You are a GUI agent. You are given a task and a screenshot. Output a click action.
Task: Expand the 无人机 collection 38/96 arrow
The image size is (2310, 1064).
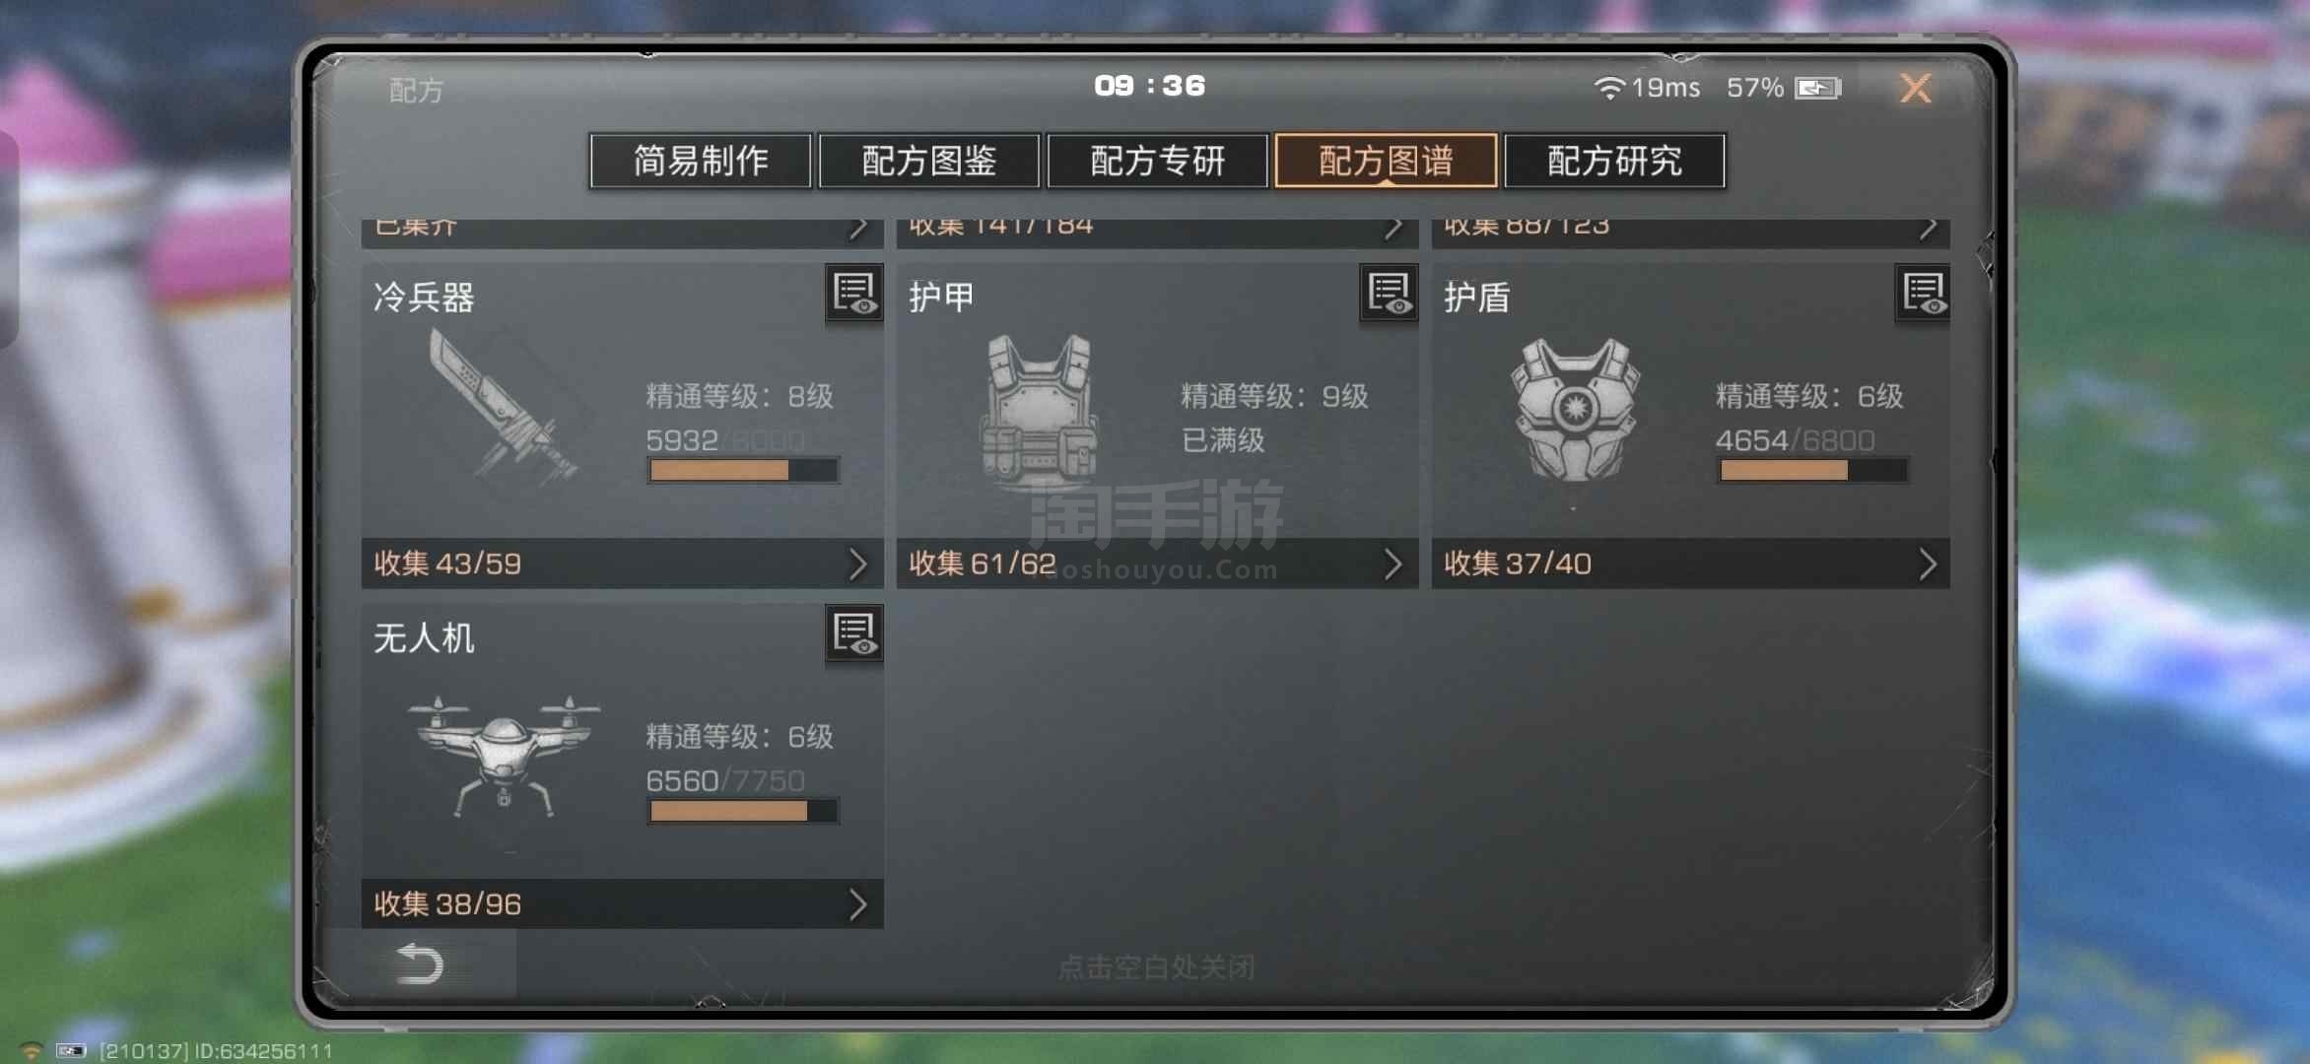(x=857, y=904)
